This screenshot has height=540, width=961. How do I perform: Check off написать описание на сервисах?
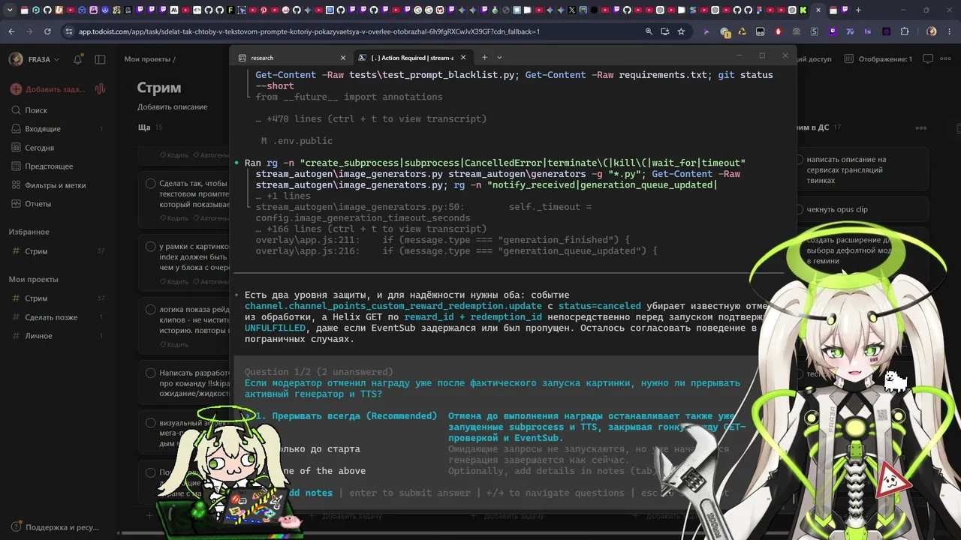pos(800,160)
